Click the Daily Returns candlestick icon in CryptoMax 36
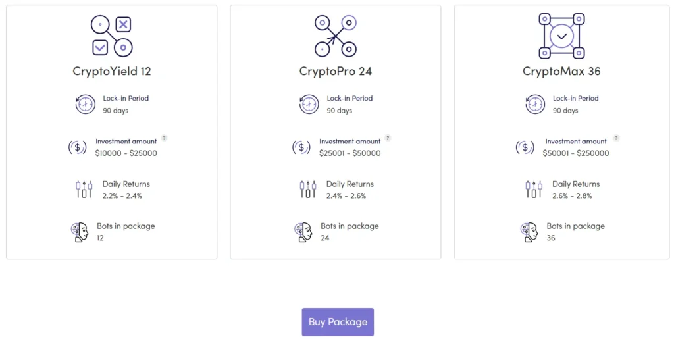The height and width of the screenshot is (339, 674). (534, 190)
